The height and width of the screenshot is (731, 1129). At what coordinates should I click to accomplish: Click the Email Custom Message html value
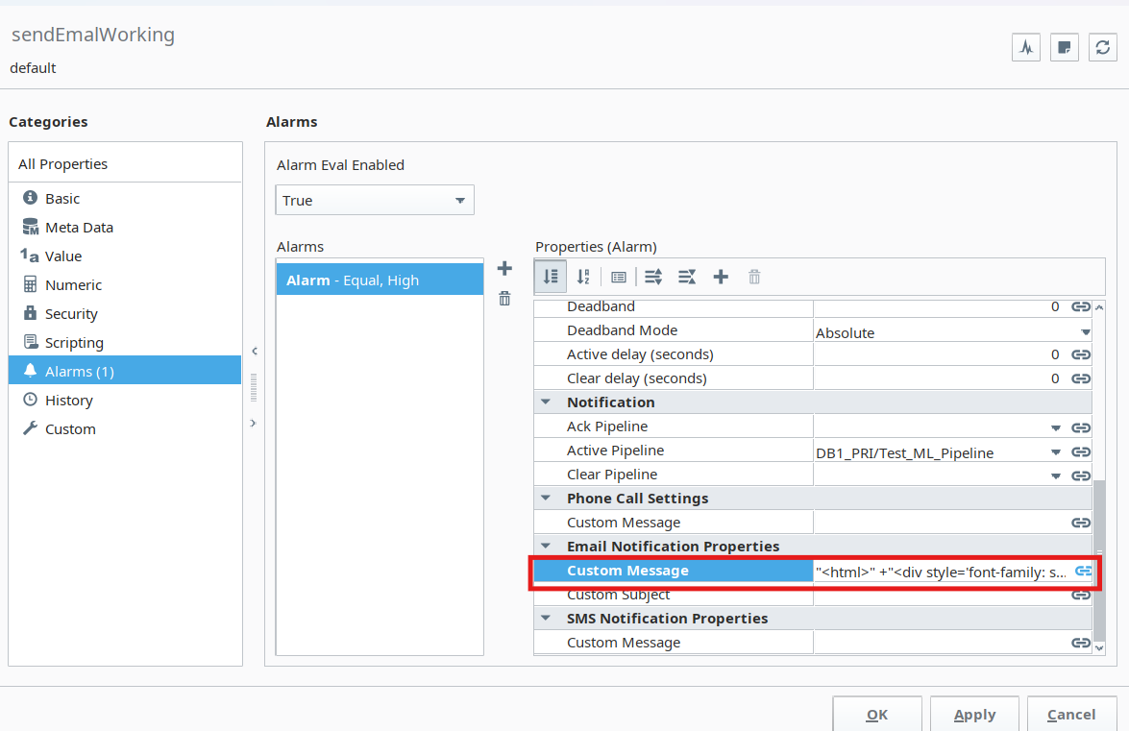tap(941, 572)
